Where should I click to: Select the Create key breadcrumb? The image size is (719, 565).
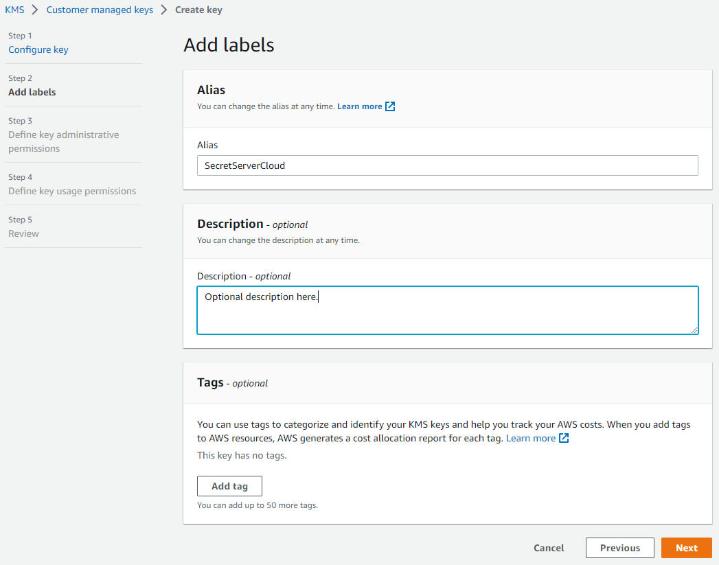tap(198, 10)
